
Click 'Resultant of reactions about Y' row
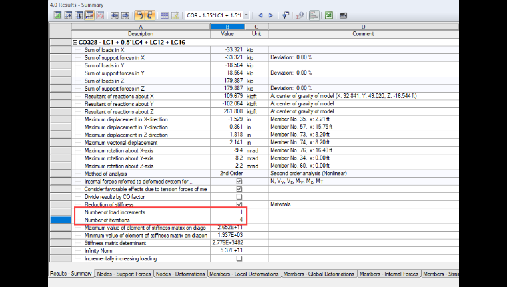pos(253,104)
